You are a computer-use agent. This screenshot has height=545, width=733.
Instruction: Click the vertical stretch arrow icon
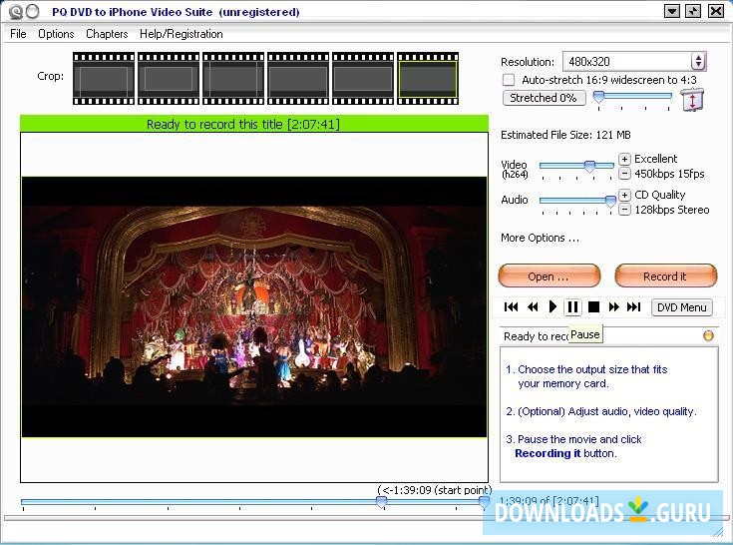click(692, 100)
